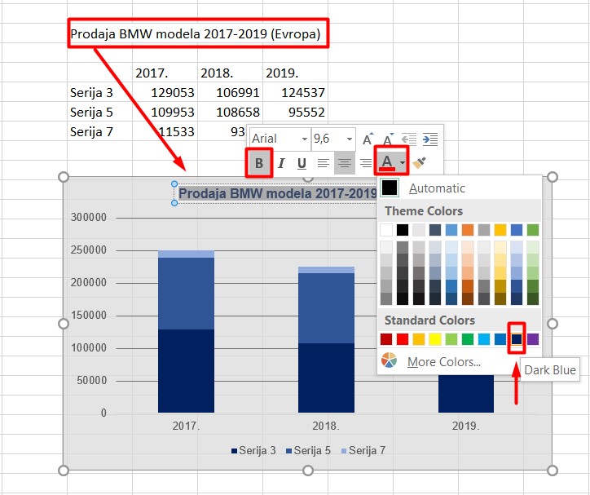
Task: Pick the Light Green standard color swatch
Action: pyautogui.click(x=451, y=339)
